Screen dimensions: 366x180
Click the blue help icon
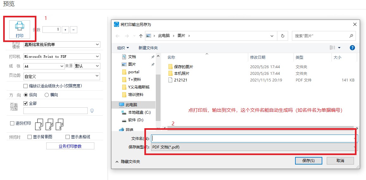352,48
